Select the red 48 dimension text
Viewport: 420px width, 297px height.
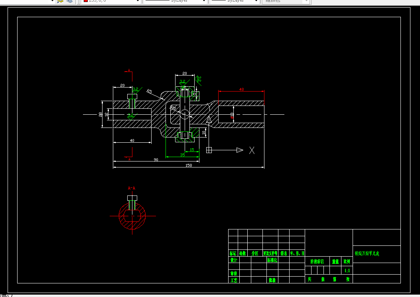[241, 89]
